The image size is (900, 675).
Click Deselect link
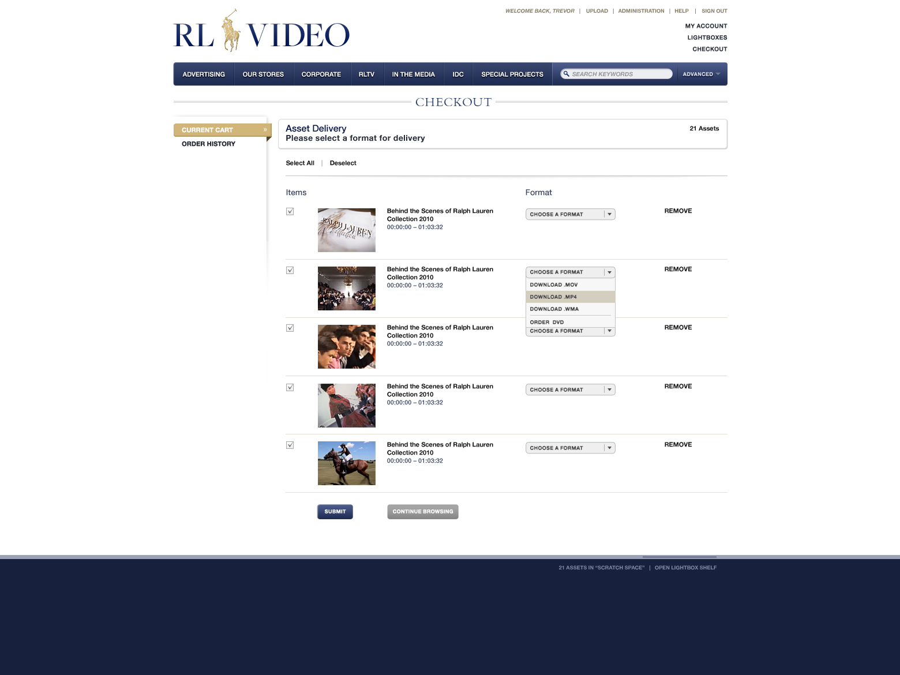(343, 163)
